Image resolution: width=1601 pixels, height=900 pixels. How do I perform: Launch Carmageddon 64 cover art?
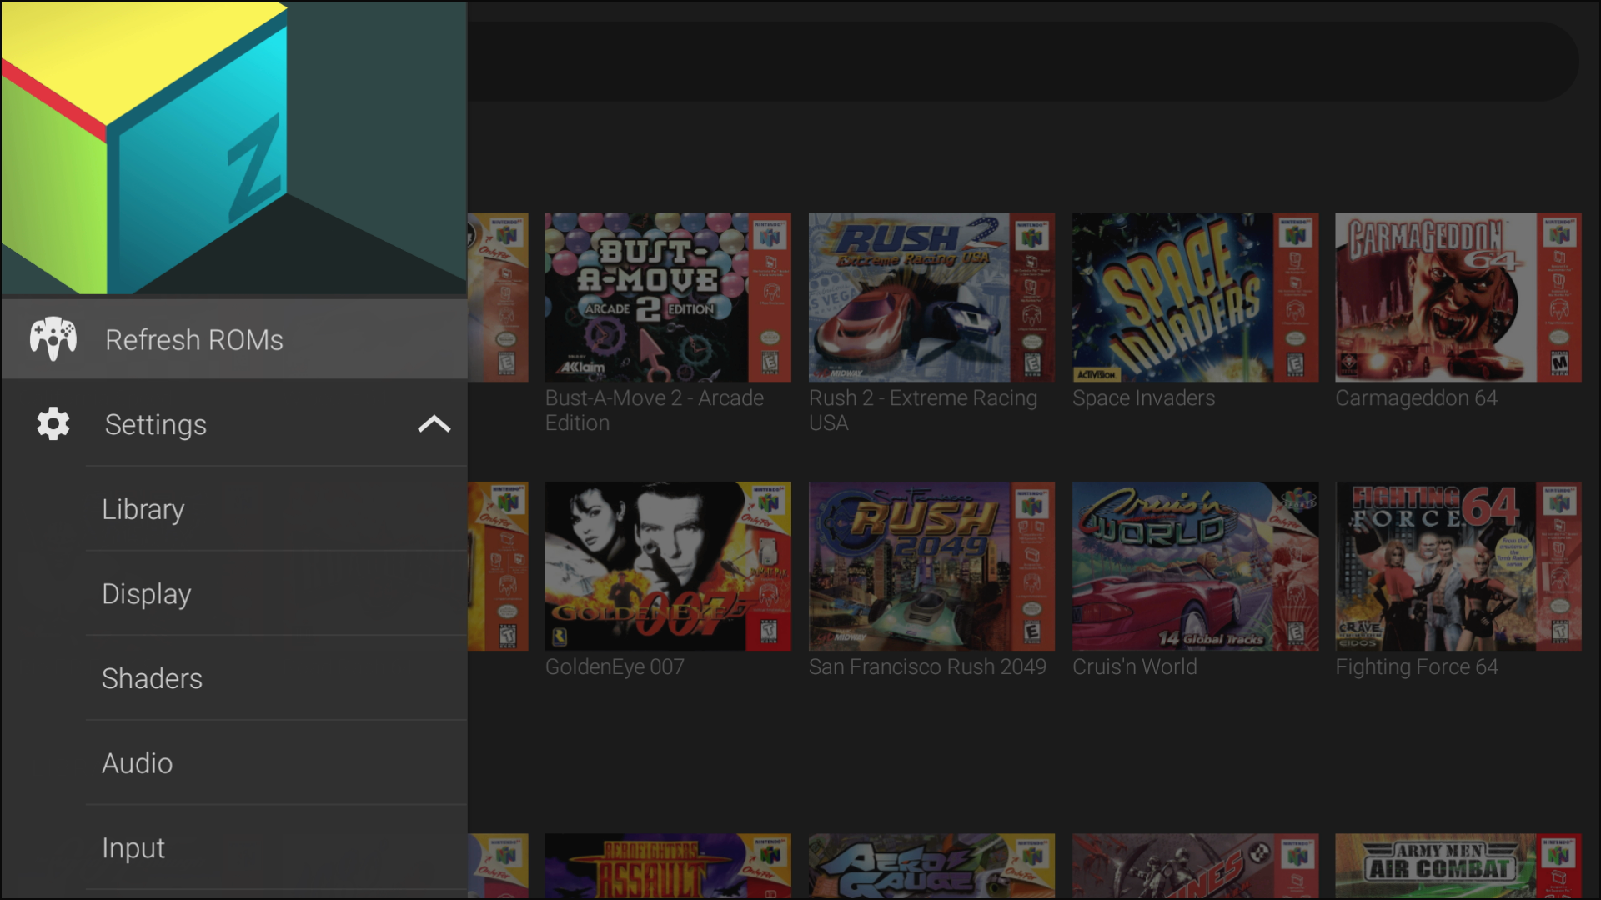[1458, 297]
